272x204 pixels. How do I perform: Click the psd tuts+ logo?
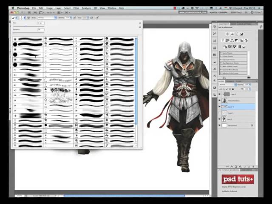[238, 179]
